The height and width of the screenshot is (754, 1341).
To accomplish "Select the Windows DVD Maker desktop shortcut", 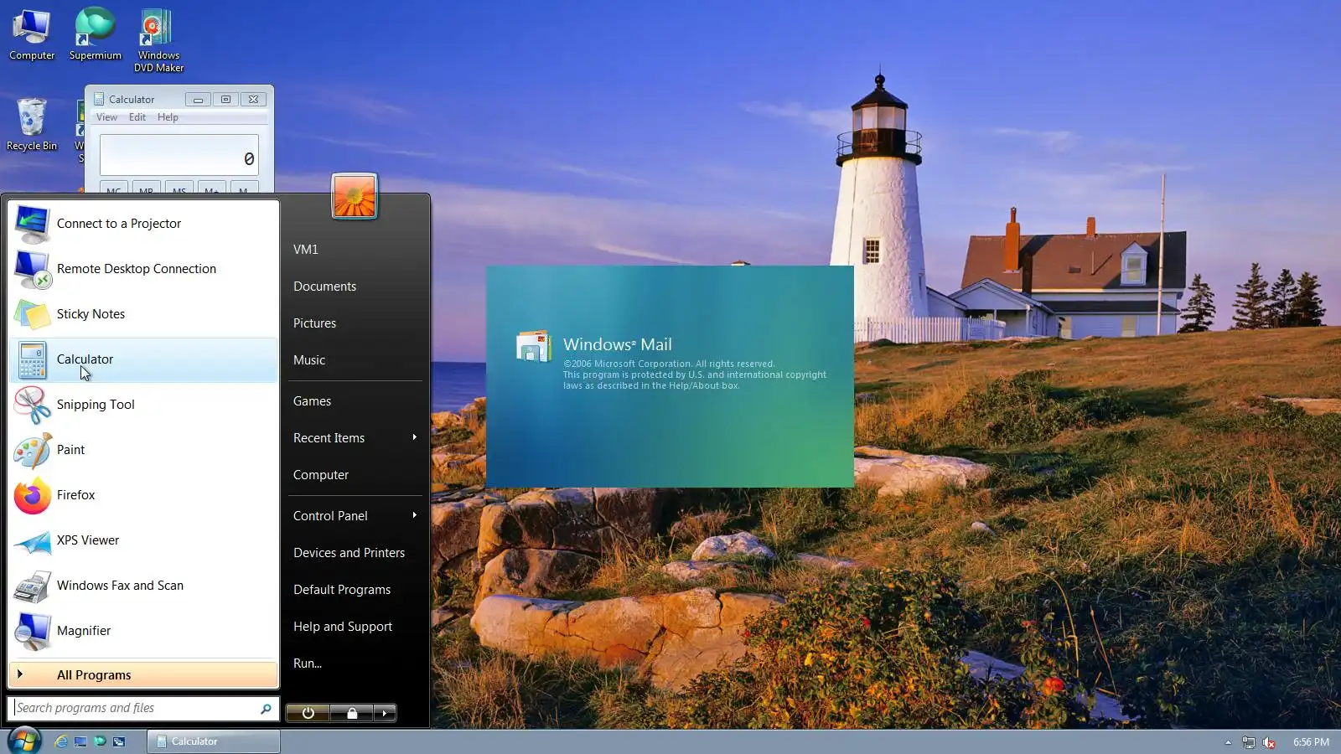I will point(158,41).
